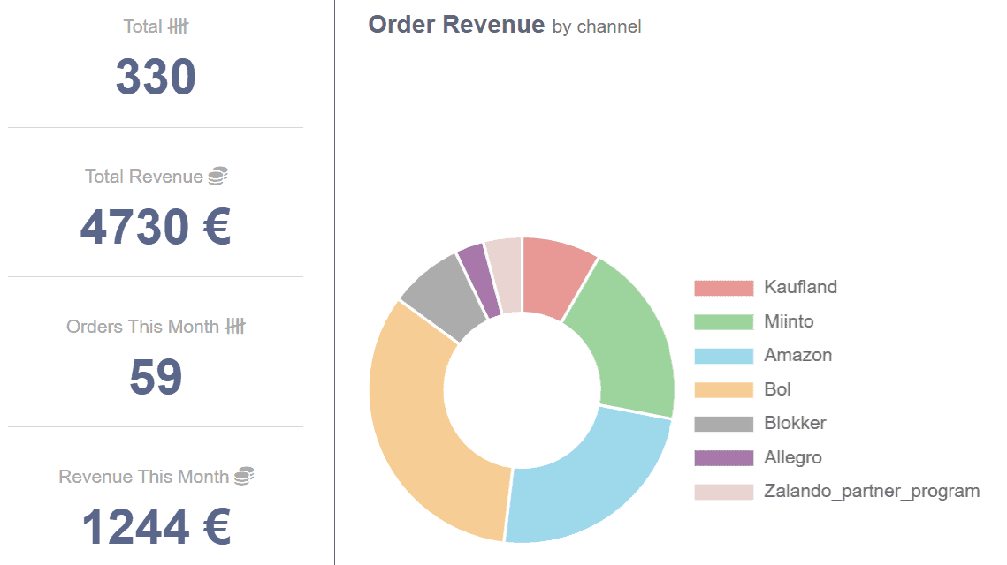Toggle the Zalando_partner_program legend entry
The height and width of the screenshot is (565, 1007).
[x=871, y=491]
